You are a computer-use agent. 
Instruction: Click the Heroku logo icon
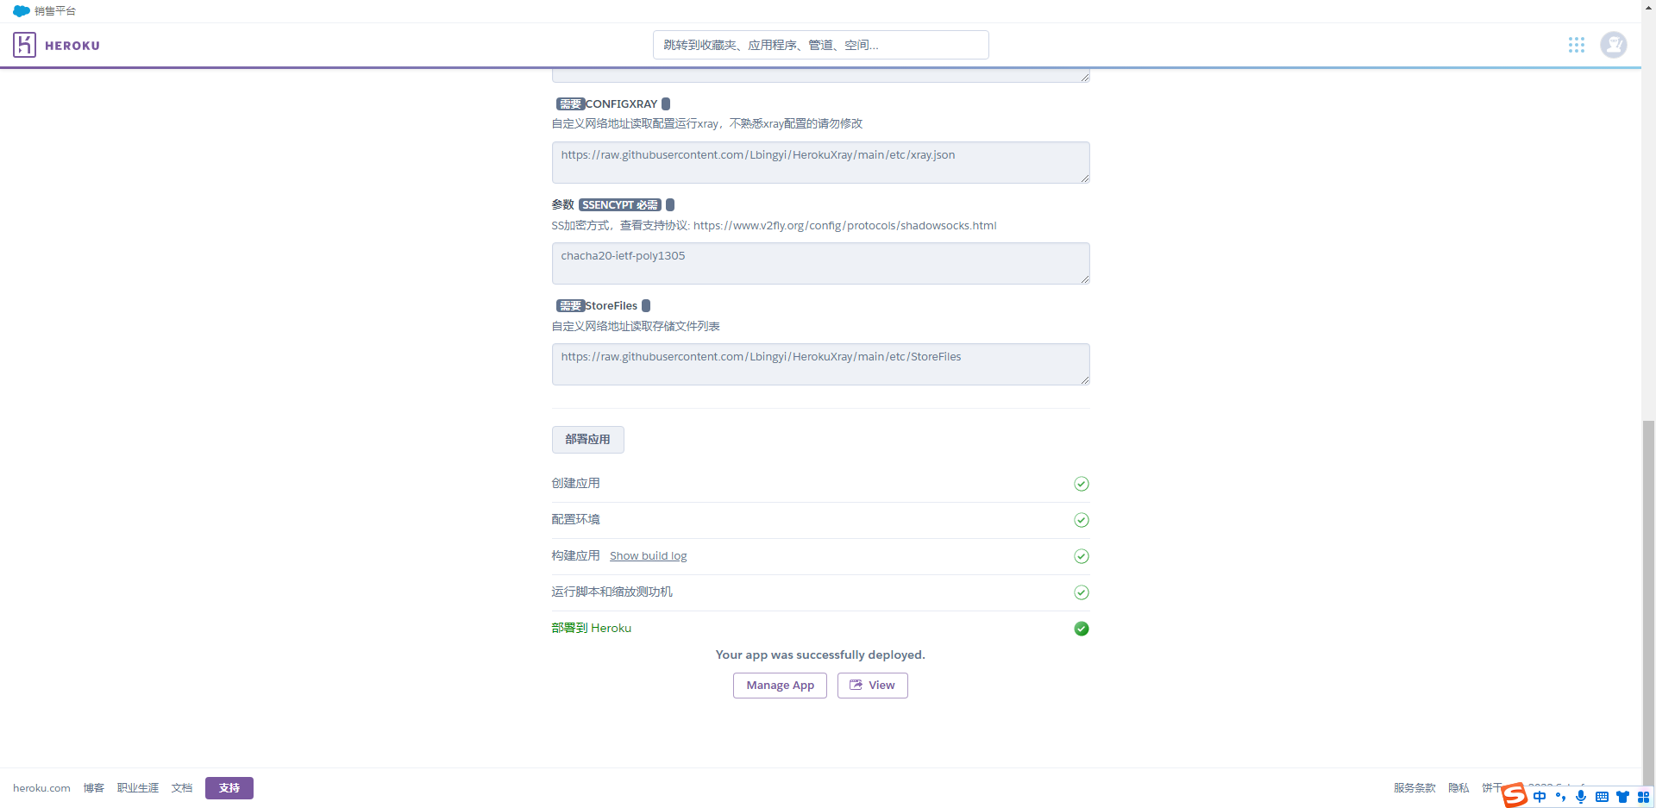coord(24,45)
